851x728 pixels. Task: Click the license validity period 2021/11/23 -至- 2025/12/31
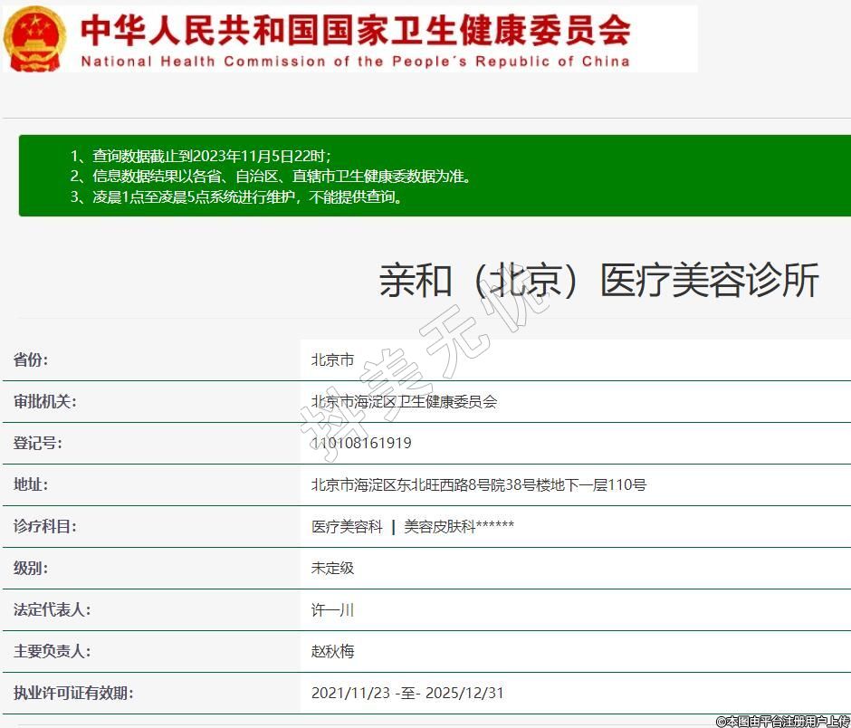[407, 693]
